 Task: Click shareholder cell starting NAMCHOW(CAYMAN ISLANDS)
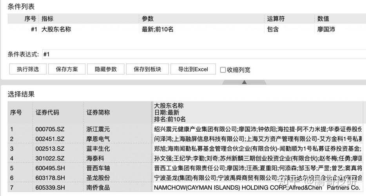(258, 188)
